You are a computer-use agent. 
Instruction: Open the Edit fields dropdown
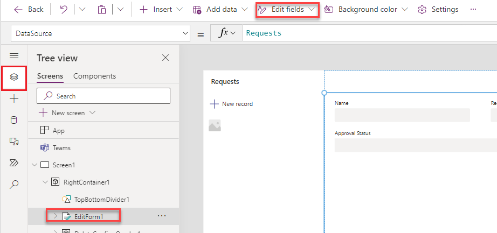[287, 10]
